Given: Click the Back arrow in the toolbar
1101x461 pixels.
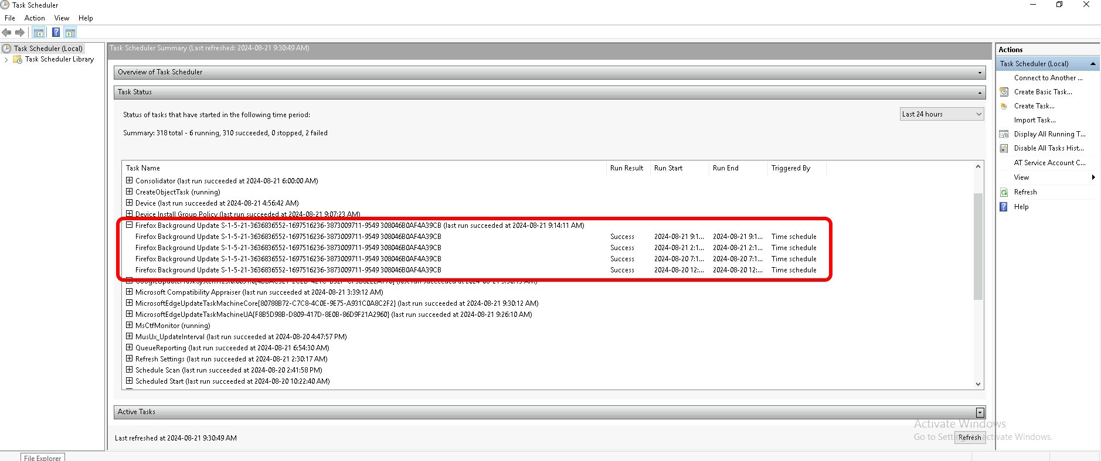Looking at the screenshot, I should point(7,33).
